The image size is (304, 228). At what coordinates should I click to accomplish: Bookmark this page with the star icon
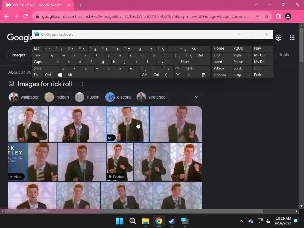click(267, 17)
